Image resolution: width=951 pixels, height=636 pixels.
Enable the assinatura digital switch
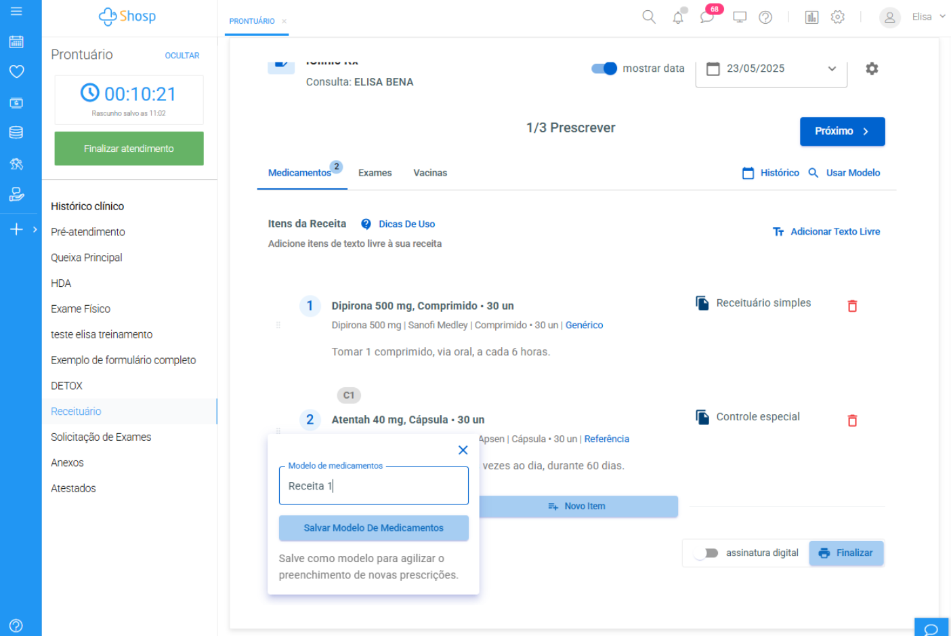tap(706, 553)
